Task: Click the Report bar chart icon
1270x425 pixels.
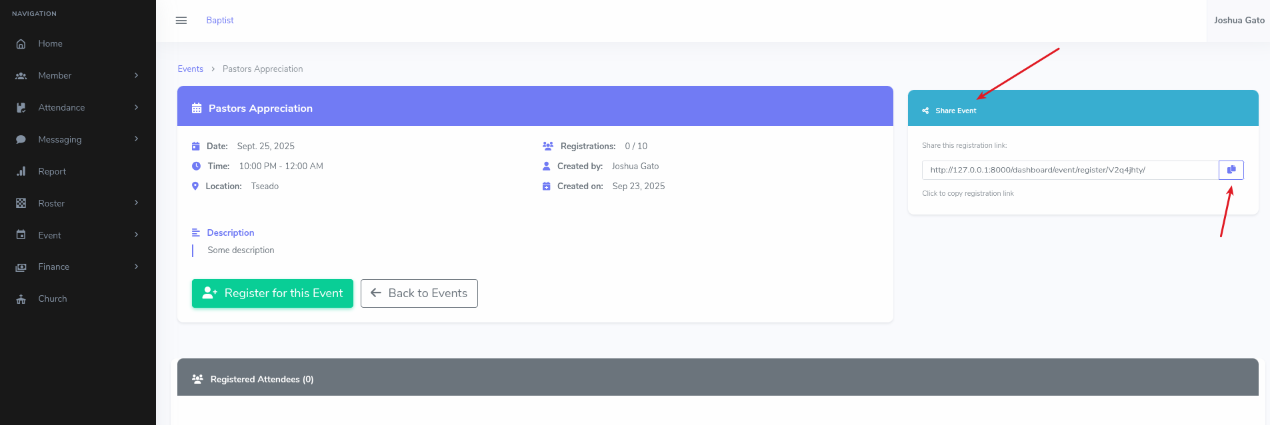Action: (x=21, y=172)
